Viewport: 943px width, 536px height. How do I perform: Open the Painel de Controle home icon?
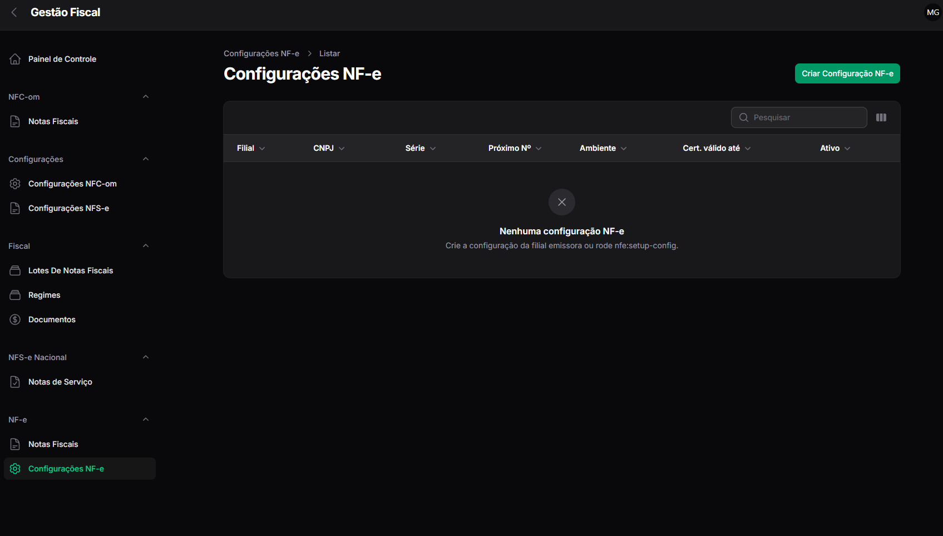pos(15,59)
